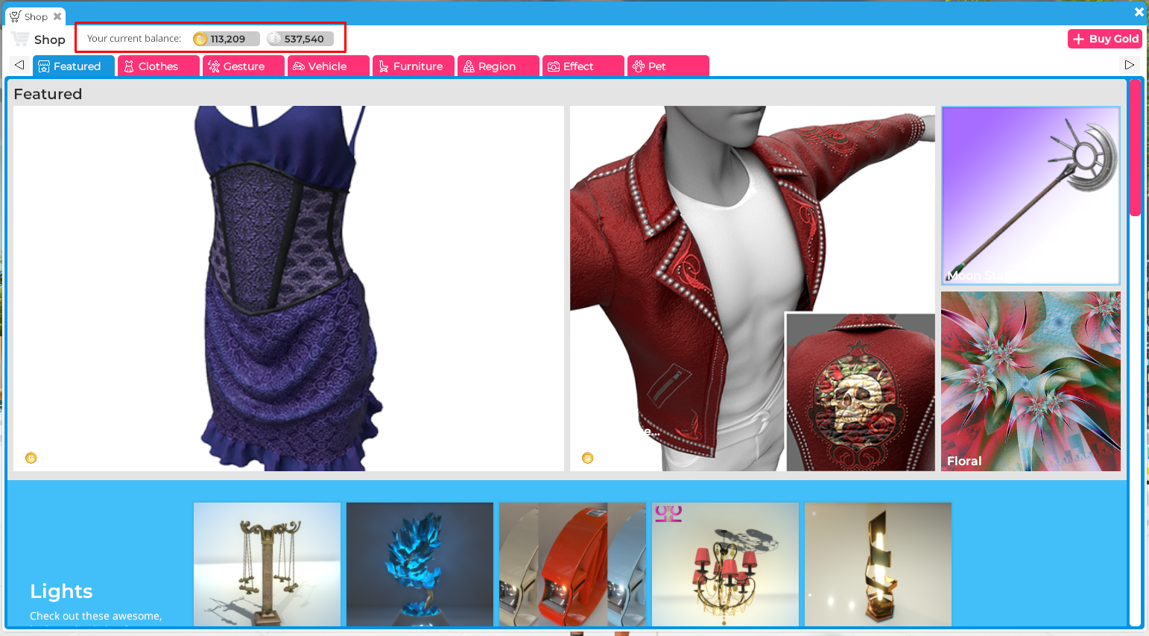Screen dimensions: 1149x636
Task: Open the Region tab
Action: [x=498, y=66]
